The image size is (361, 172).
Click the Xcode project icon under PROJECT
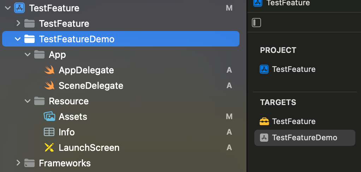click(x=264, y=69)
